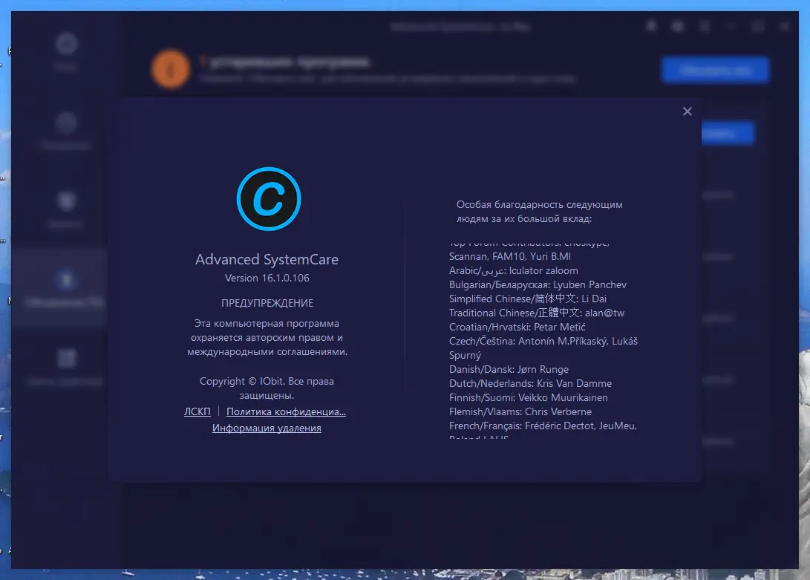Click the Advanced SystemCare round C logo
This screenshot has height=580, width=810.
pyautogui.click(x=269, y=198)
